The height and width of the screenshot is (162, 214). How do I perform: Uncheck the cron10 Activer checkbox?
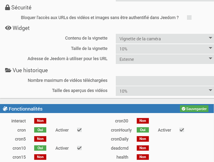pyautogui.click(x=79, y=148)
